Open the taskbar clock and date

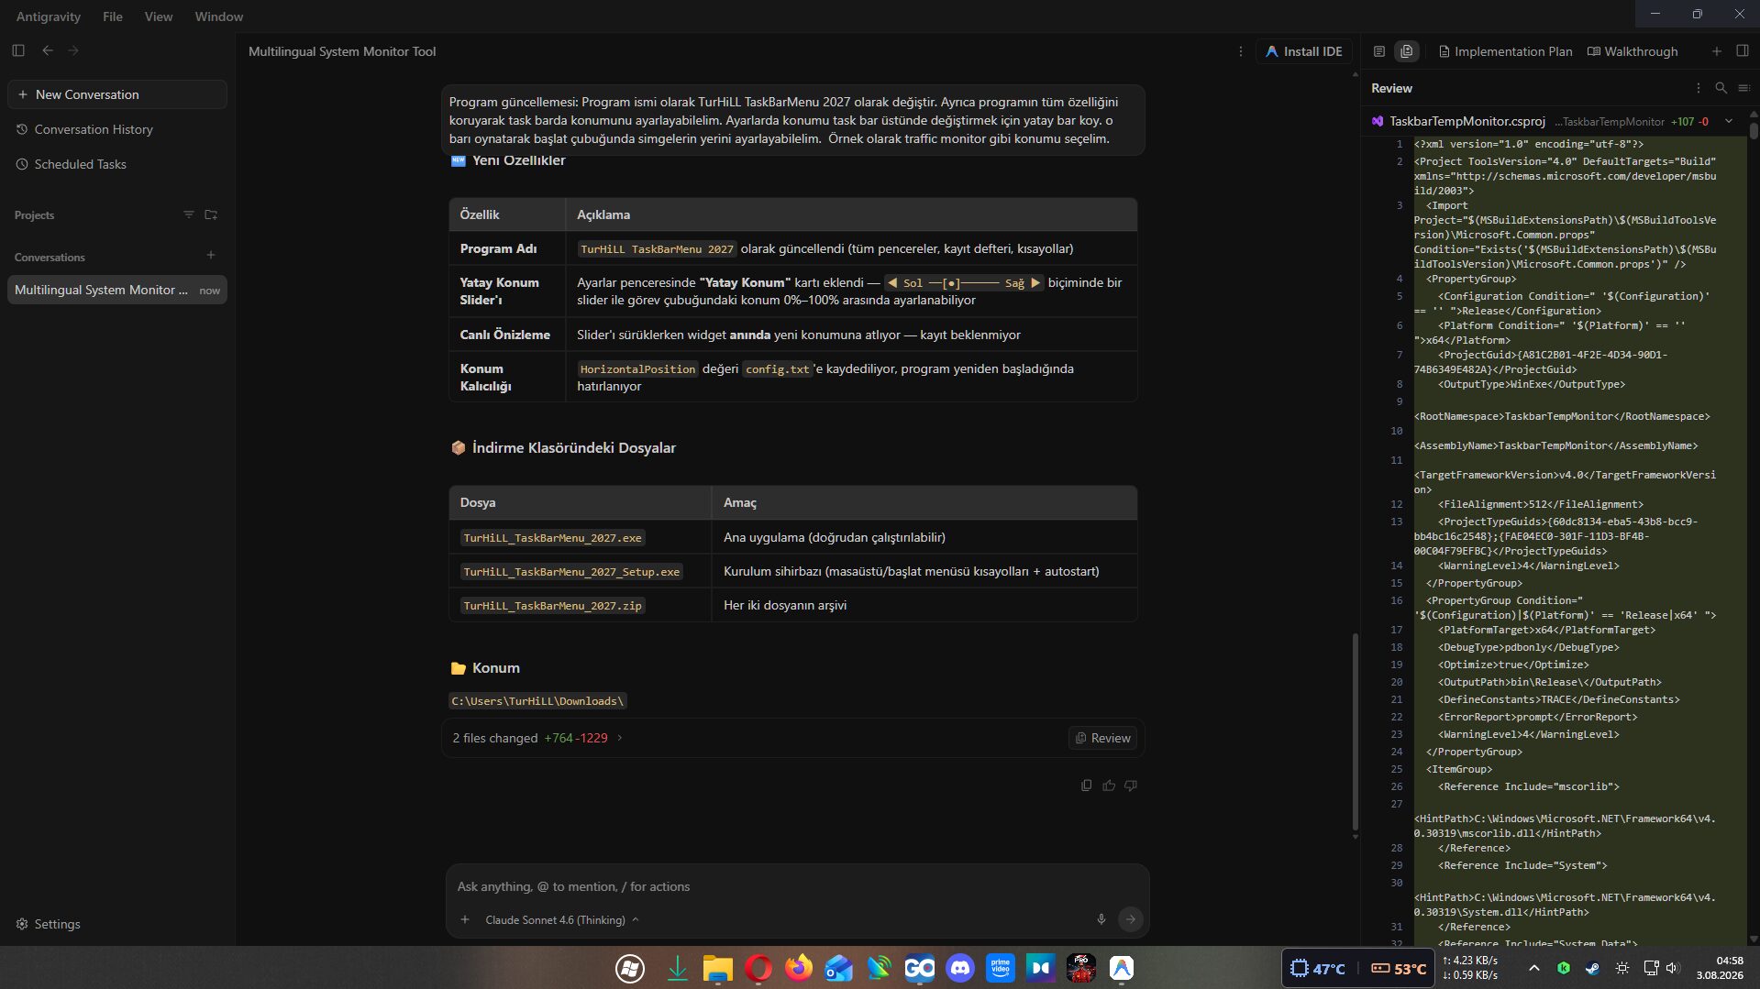point(1721,968)
